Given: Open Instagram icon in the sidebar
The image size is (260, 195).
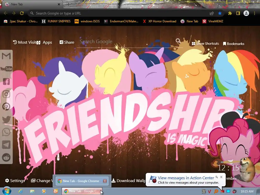Looking at the screenshot, I should (6, 94).
